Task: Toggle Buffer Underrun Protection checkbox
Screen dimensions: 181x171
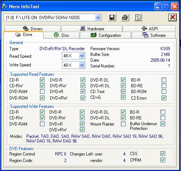Action: click(163, 124)
